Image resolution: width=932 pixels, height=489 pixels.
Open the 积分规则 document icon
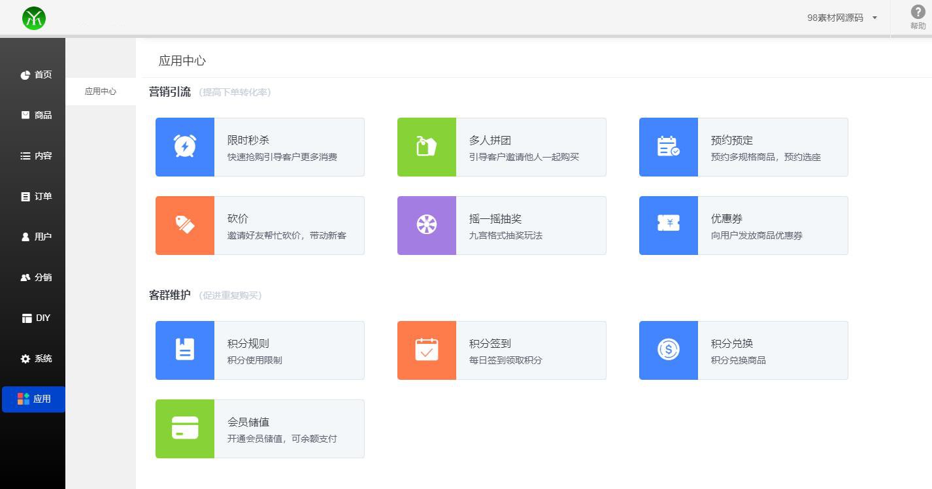[185, 350]
